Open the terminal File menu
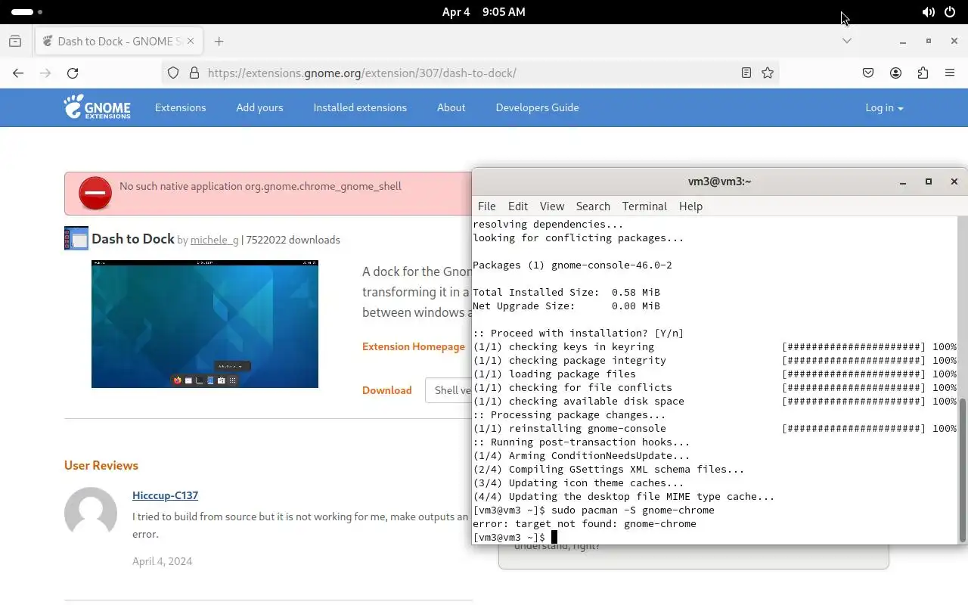This screenshot has width=968, height=605. [487, 206]
